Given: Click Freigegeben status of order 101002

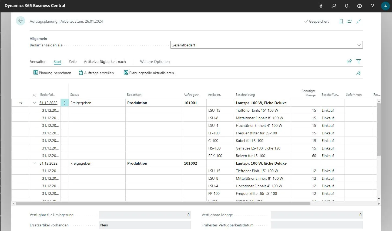Looking at the screenshot, I should coord(97,163).
